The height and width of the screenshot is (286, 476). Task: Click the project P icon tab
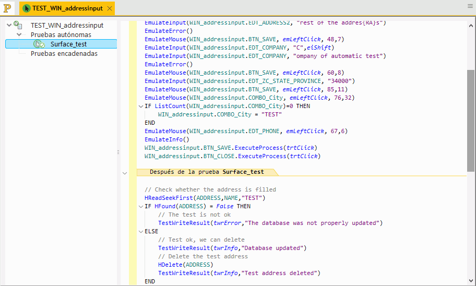pyautogui.click(x=7, y=8)
